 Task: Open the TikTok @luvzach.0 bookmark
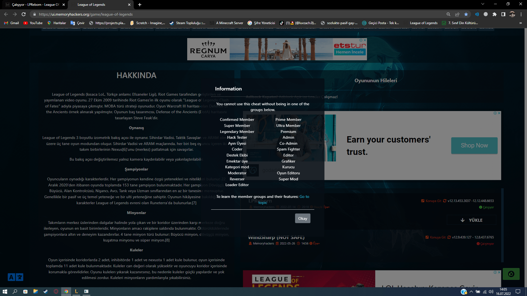(298, 23)
